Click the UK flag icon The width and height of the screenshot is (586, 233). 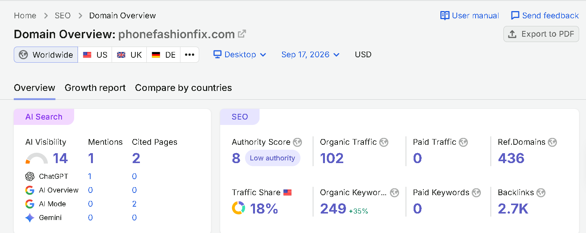click(x=121, y=55)
